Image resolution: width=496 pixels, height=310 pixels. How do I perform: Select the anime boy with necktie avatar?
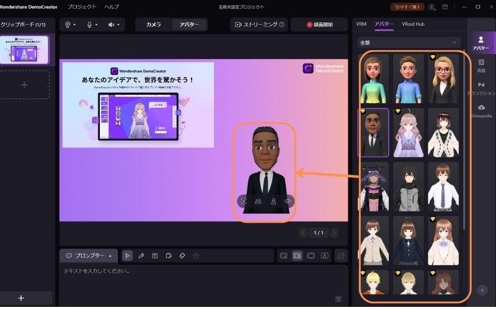[x=443, y=187]
